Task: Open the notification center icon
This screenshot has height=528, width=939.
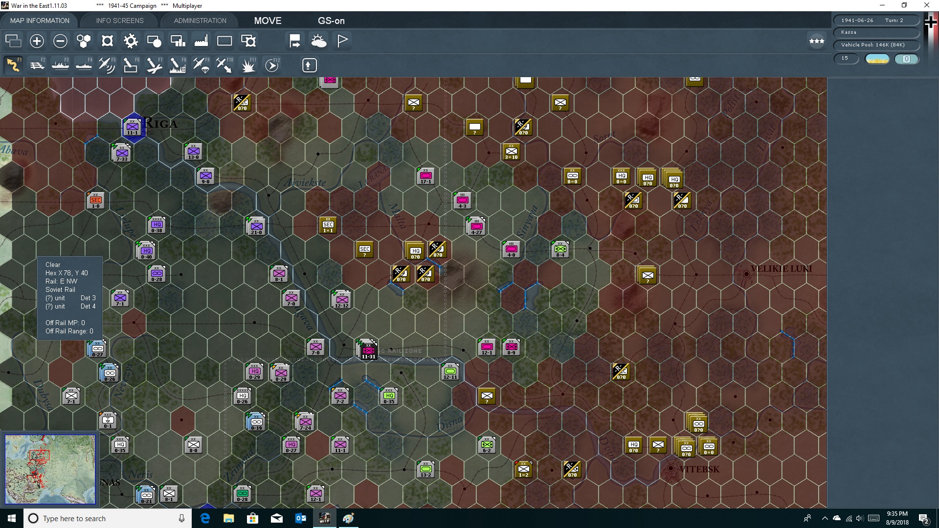Action: pos(924,519)
